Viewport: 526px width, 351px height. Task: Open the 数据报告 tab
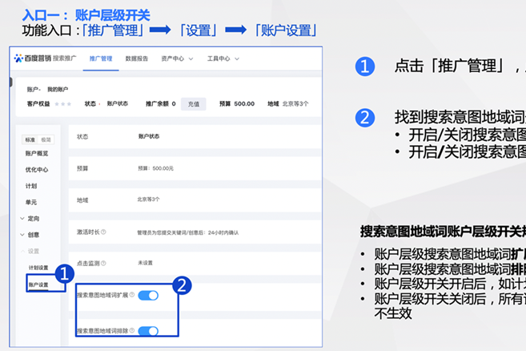point(136,58)
